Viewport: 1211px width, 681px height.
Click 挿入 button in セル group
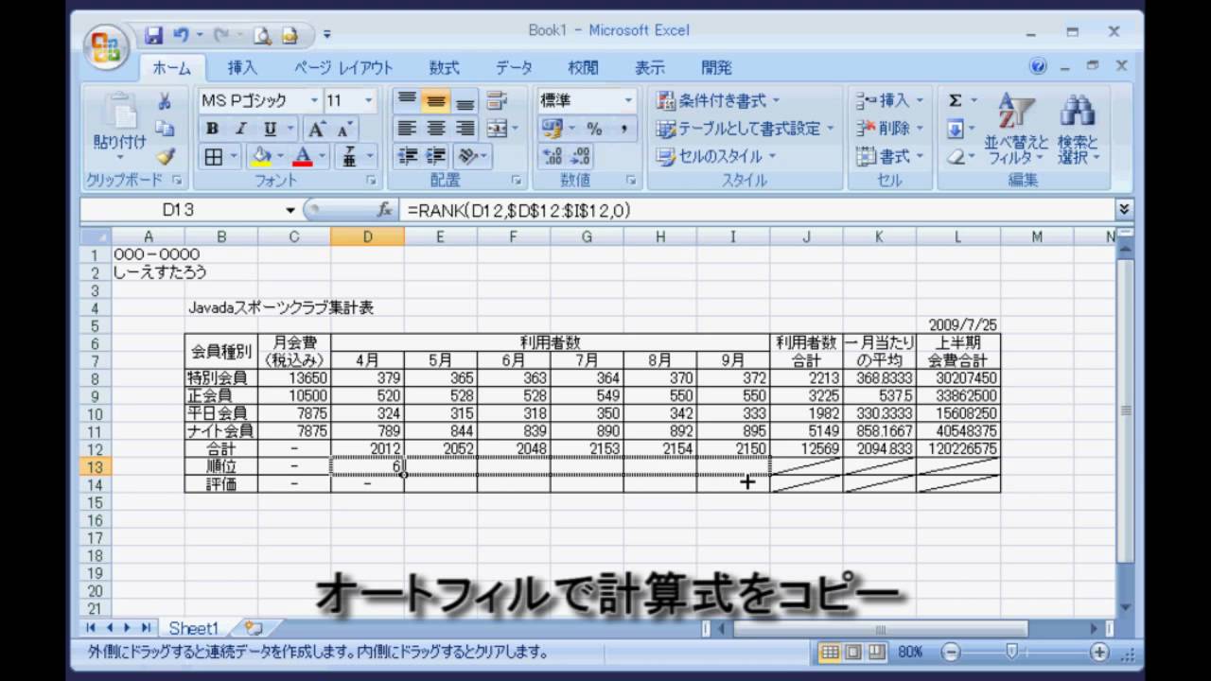[x=890, y=100]
